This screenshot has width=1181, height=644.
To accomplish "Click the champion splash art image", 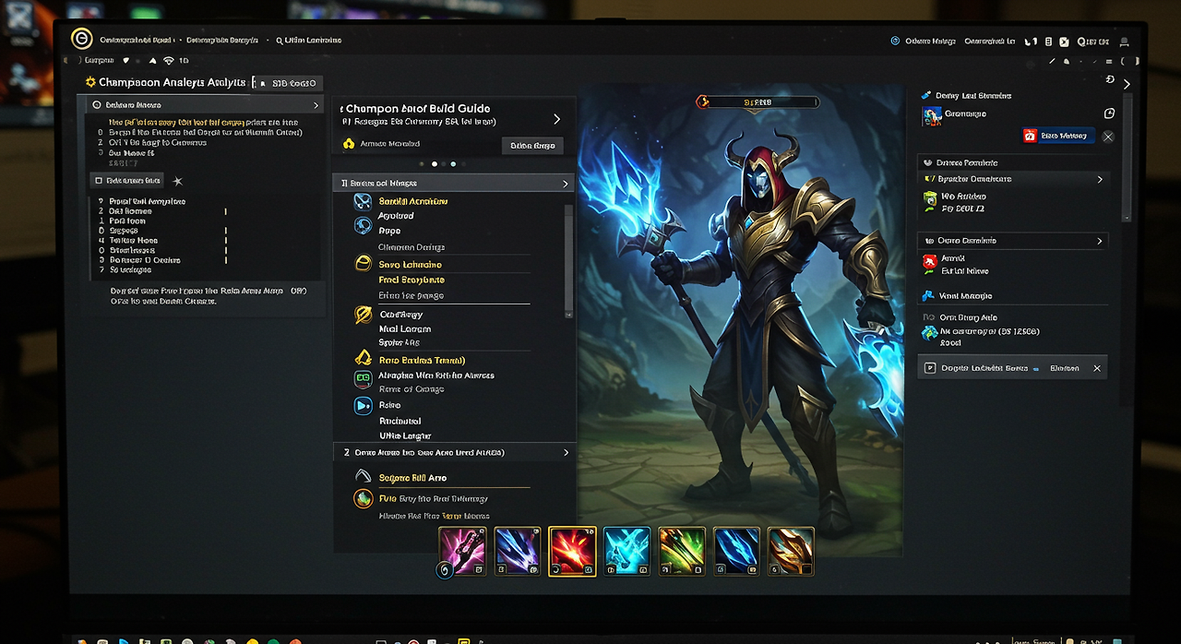I will pyautogui.click(x=741, y=320).
